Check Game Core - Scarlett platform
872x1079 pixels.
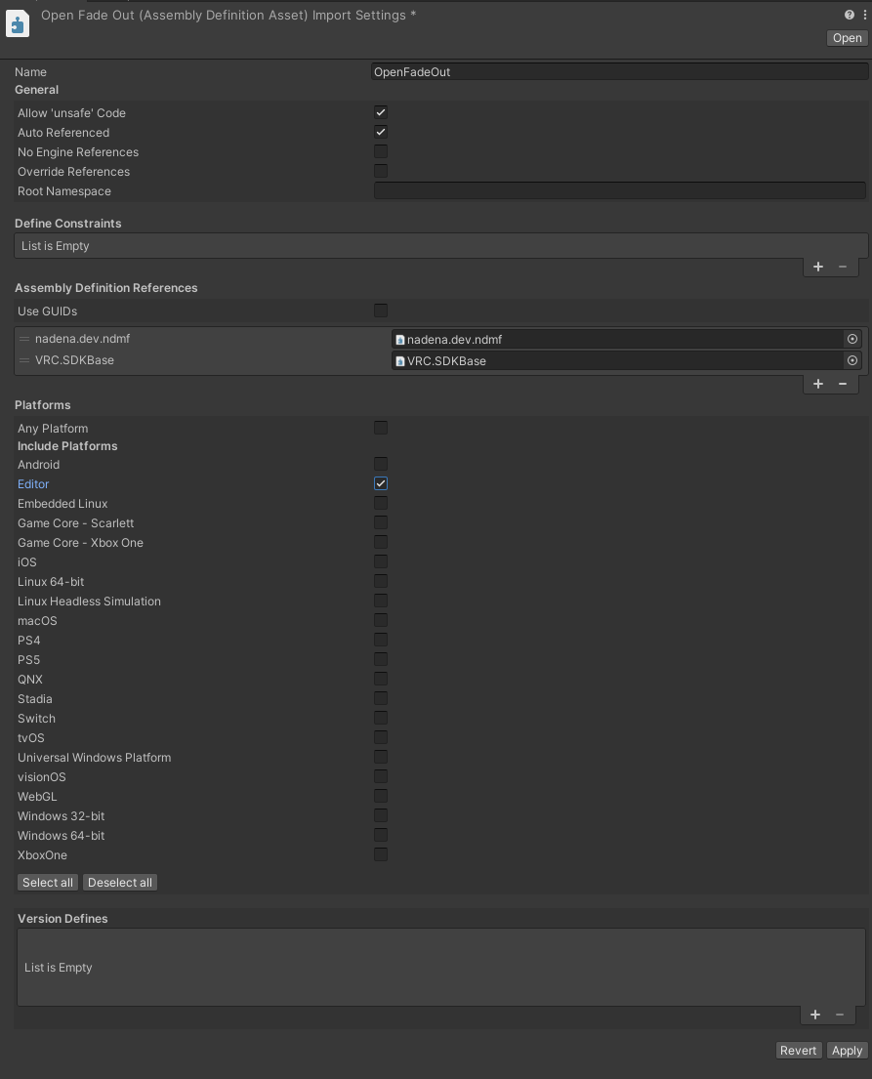[381, 522]
